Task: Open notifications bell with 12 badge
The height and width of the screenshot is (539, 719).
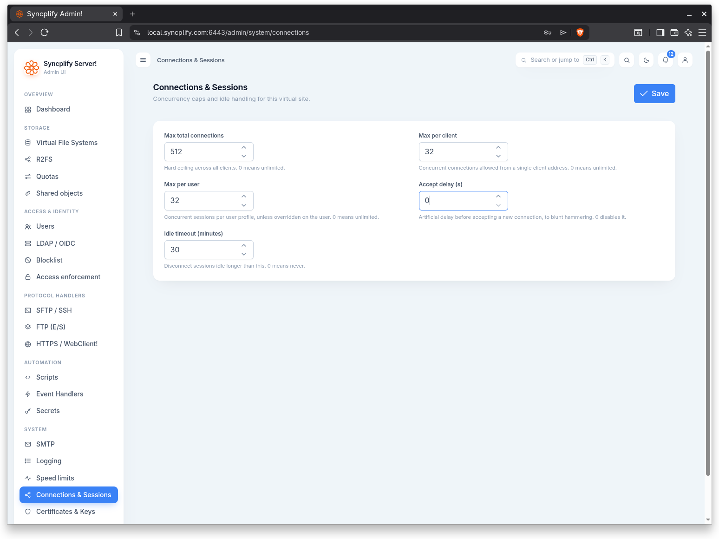Action: [x=666, y=60]
